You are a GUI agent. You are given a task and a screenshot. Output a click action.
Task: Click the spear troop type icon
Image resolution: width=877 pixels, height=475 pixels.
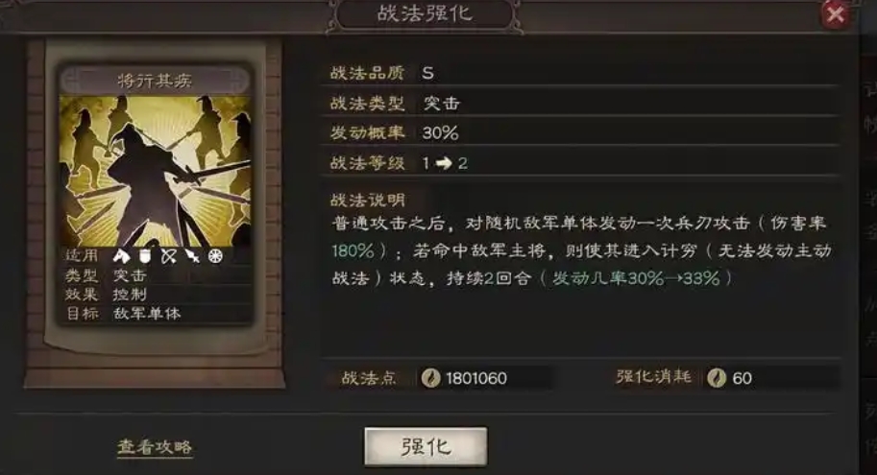coord(192,256)
